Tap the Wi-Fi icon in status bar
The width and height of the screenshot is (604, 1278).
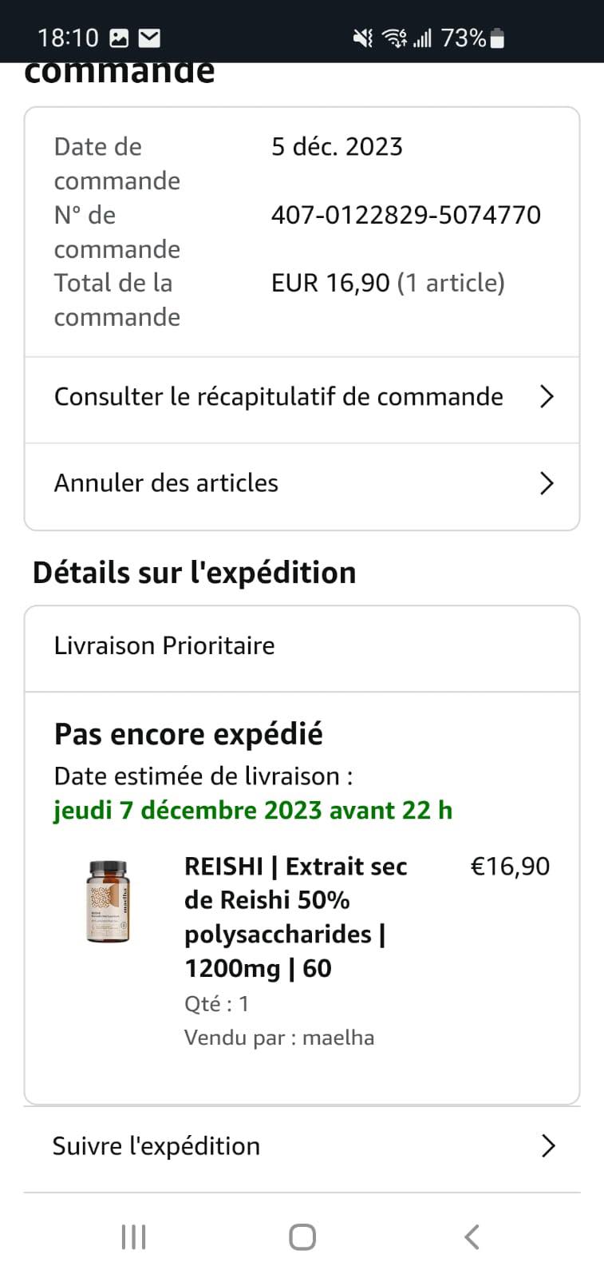pyautogui.click(x=394, y=38)
